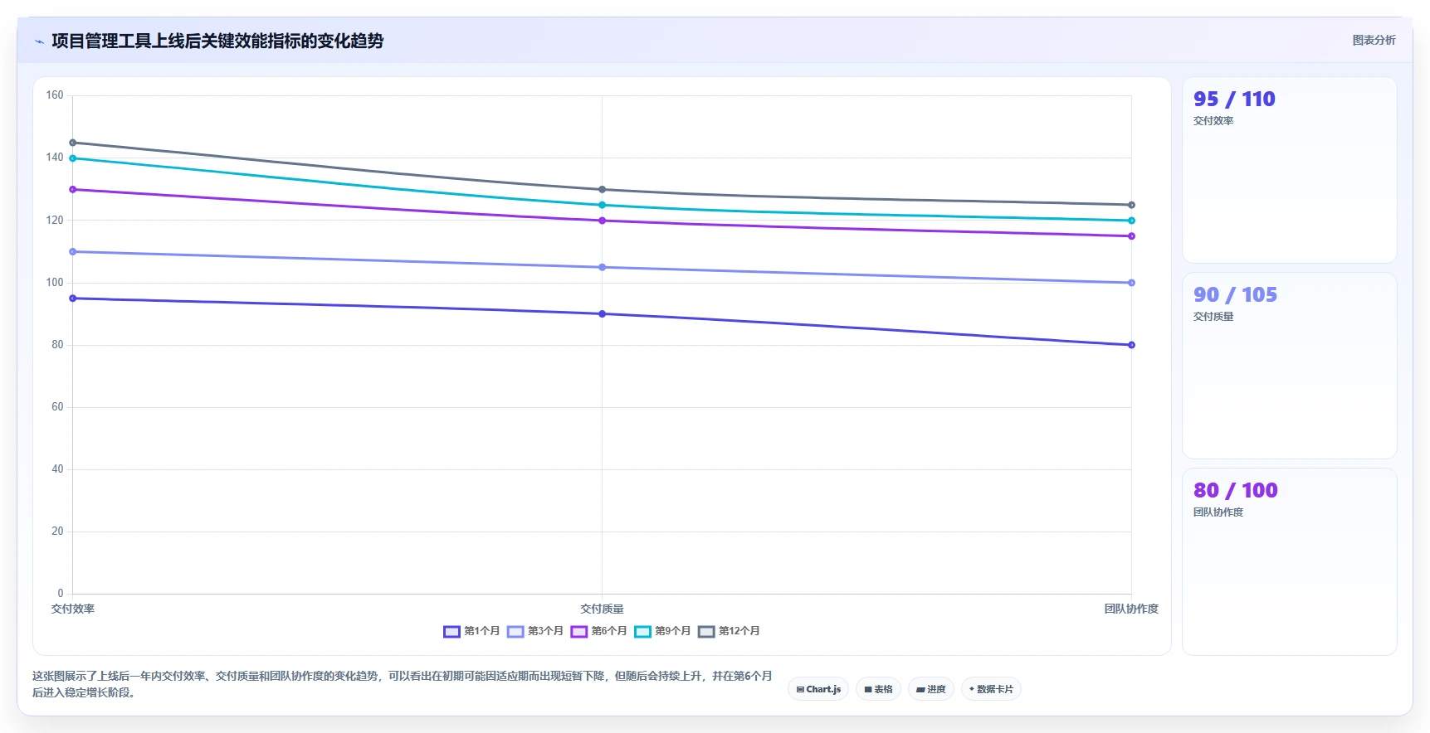The height and width of the screenshot is (733, 1430).
Task: Click the 进度 tag
Action: (x=930, y=689)
